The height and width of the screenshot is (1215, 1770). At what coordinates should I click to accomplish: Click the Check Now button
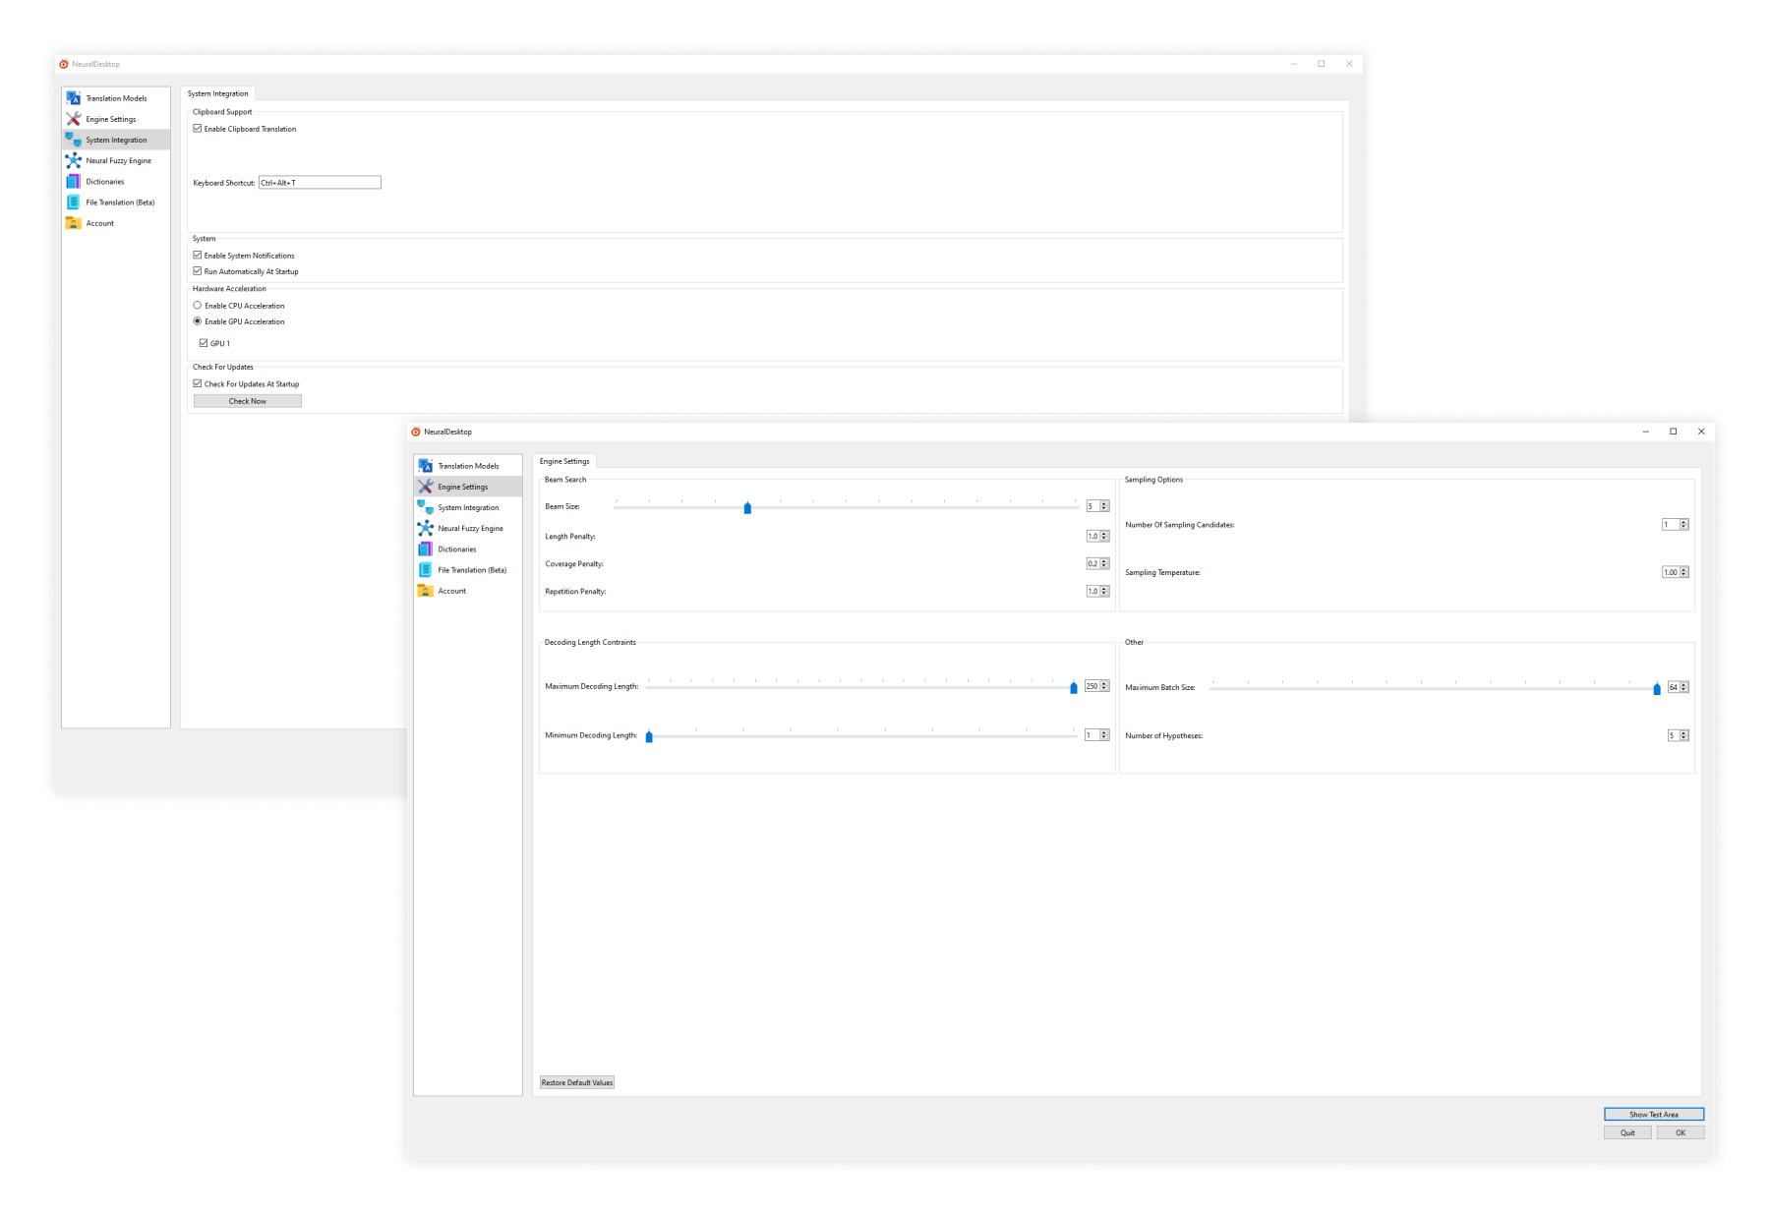coord(248,401)
